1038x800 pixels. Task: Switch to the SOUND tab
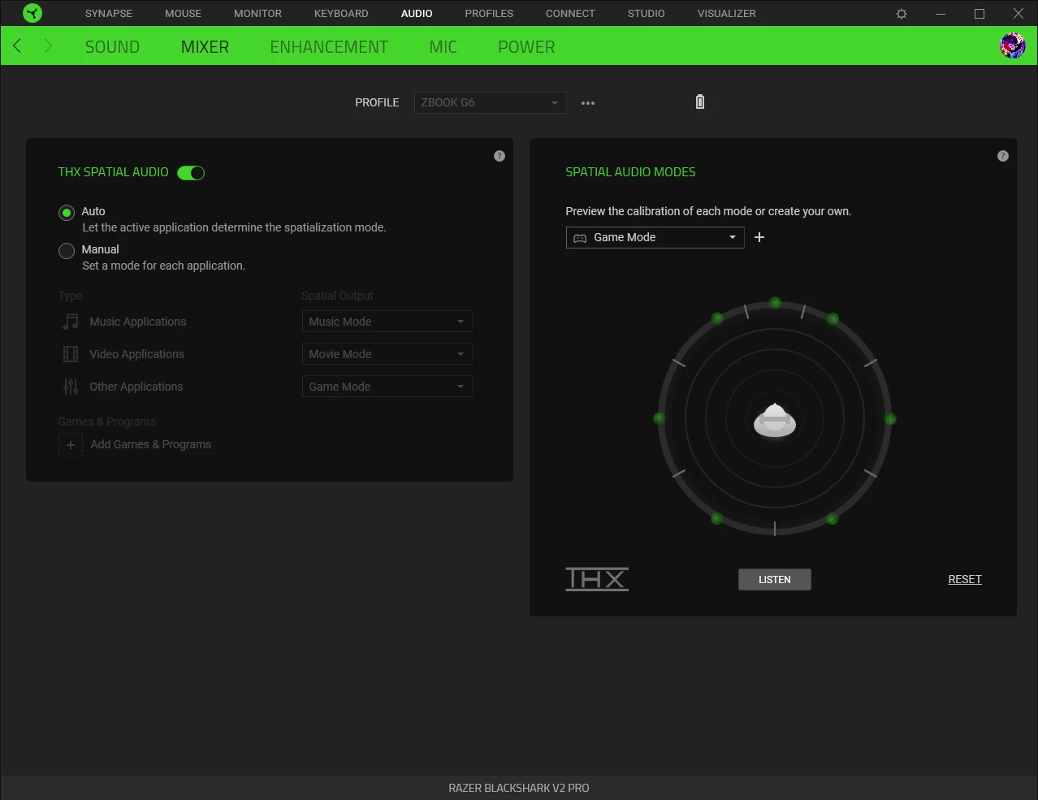[112, 47]
